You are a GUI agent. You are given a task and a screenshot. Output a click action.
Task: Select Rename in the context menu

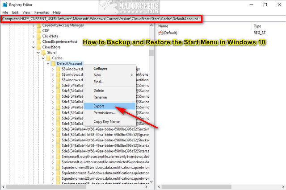click(109, 97)
